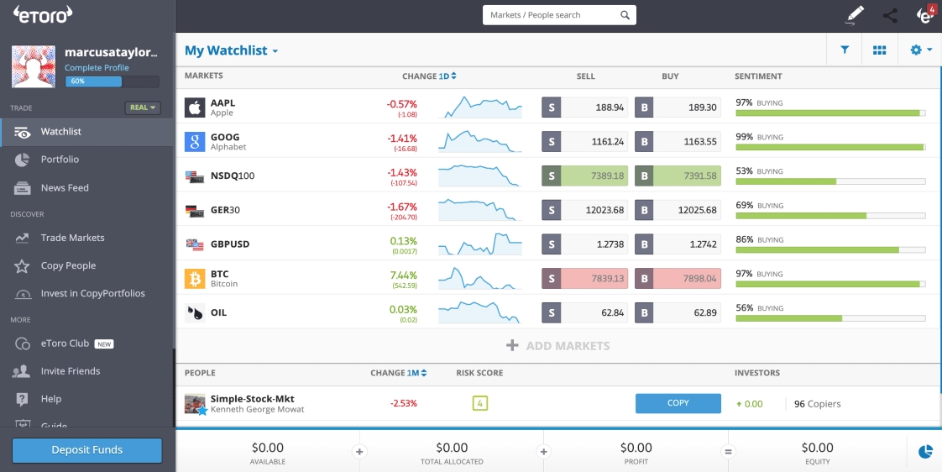Click the '96 Copiers' text

point(817,404)
